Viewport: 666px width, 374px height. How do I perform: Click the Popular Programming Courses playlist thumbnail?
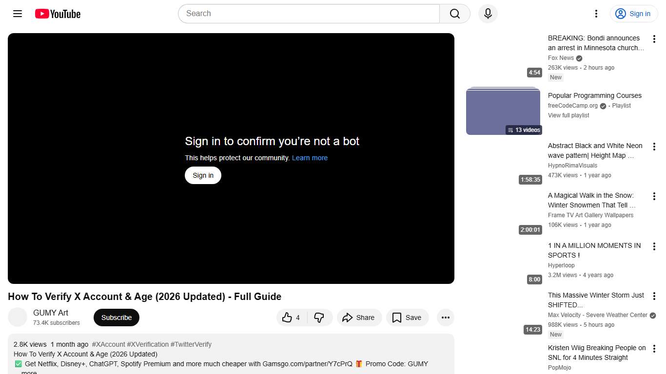[503, 110]
